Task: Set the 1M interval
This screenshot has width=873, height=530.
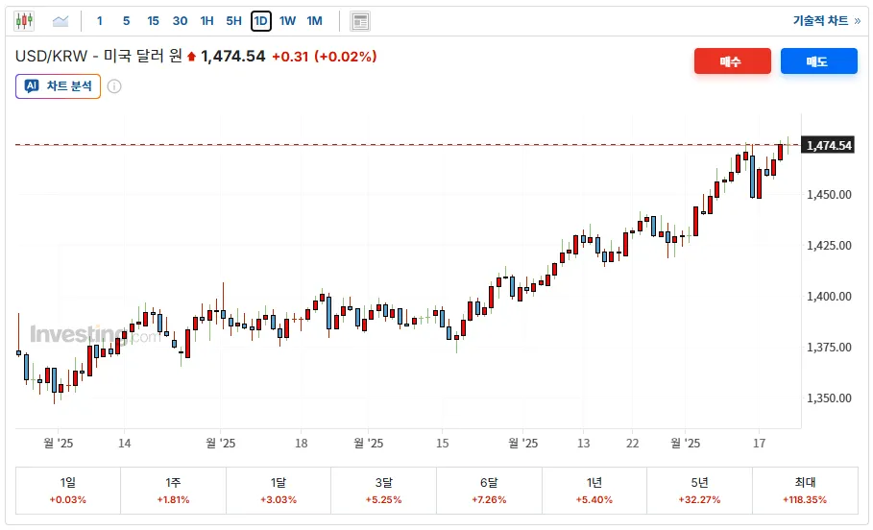Action: [x=315, y=21]
